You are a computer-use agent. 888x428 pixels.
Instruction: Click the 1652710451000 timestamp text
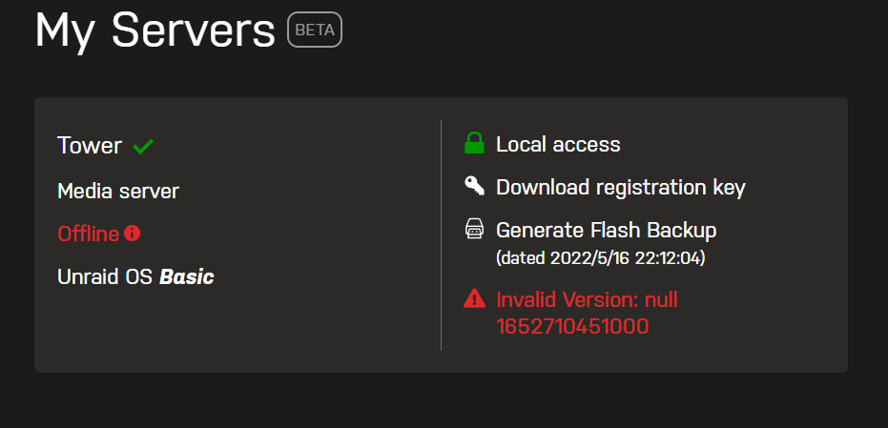[572, 327]
